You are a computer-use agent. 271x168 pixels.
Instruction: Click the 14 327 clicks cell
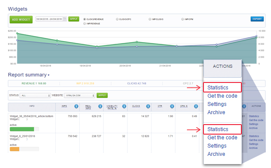[x=145, y=116]
